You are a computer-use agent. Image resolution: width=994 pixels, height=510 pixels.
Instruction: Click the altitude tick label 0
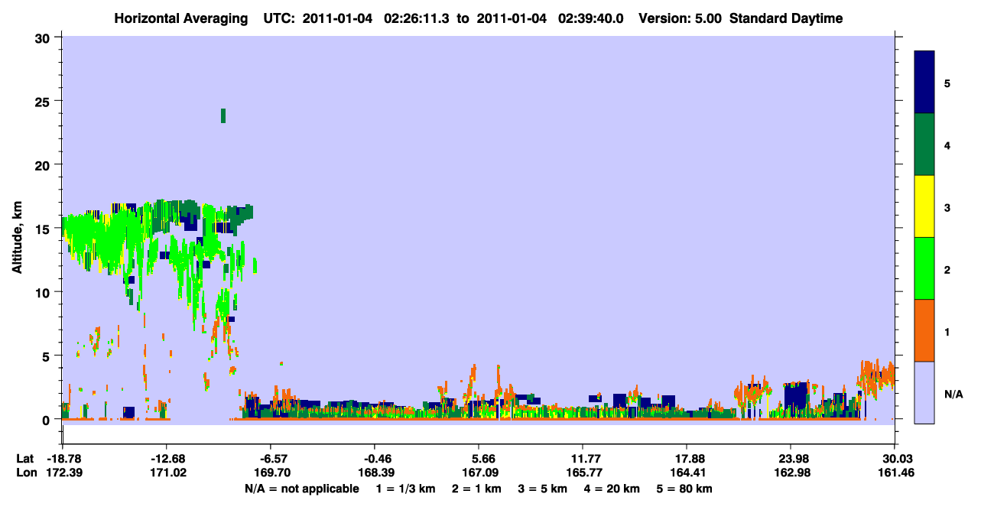[x=48, y=419]
